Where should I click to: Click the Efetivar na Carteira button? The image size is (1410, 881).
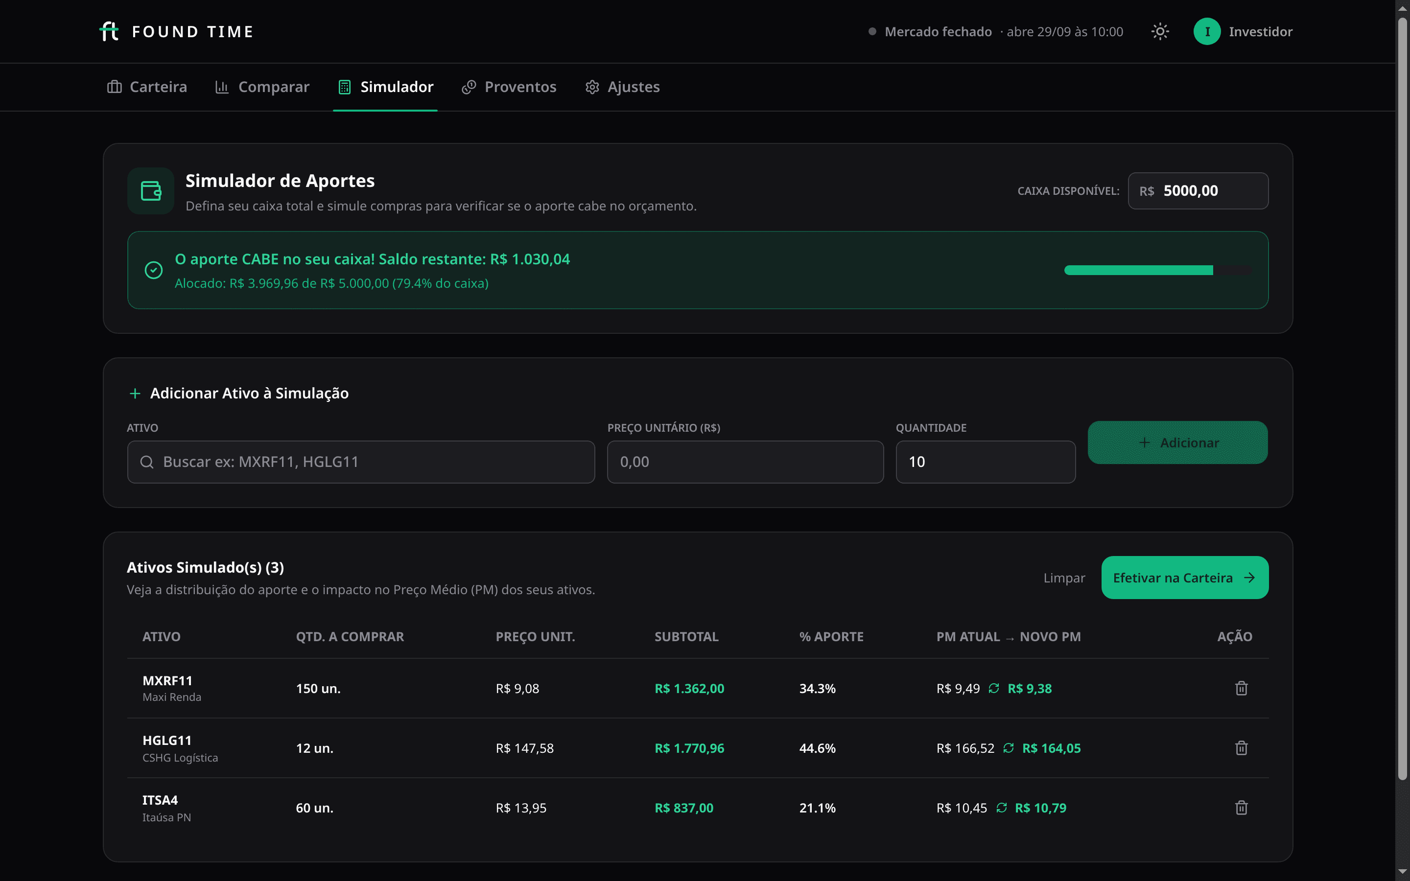click(x=1184, y=578)
